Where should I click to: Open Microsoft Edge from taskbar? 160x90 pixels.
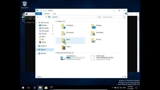[x=34, y=88]
